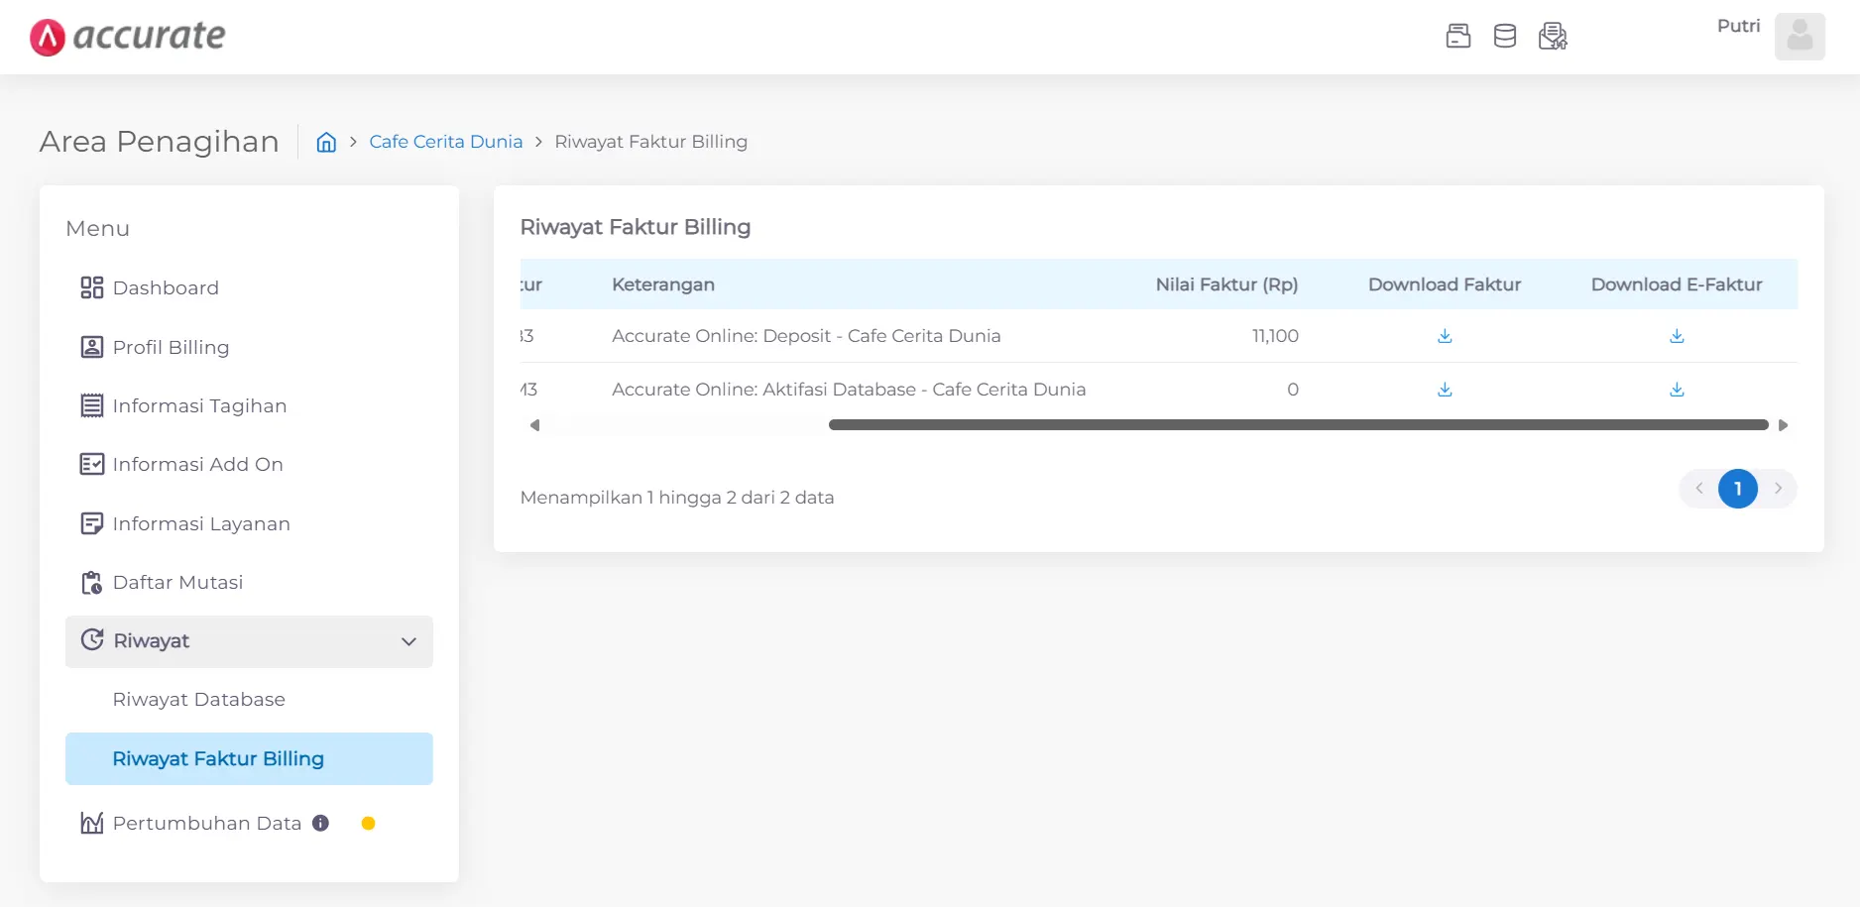Click the 0 invoice value

(x=1293, y=390)
